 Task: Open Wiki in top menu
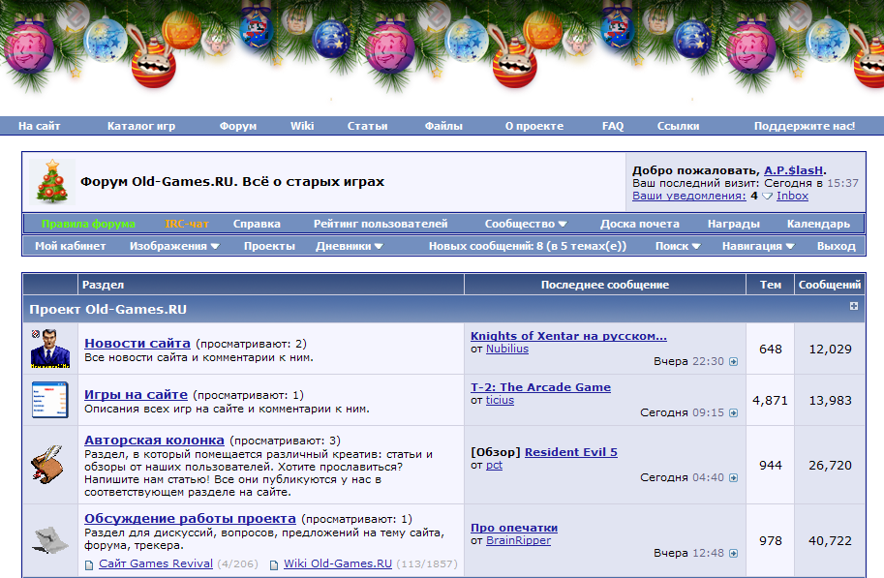302,126
